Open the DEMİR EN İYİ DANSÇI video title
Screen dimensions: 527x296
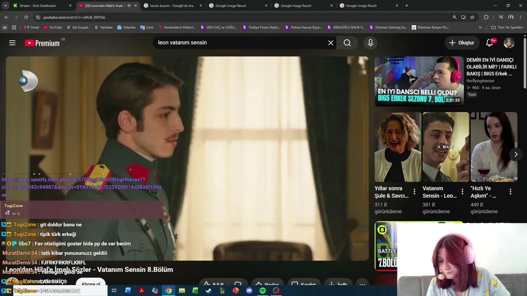[x=491, y=67]
